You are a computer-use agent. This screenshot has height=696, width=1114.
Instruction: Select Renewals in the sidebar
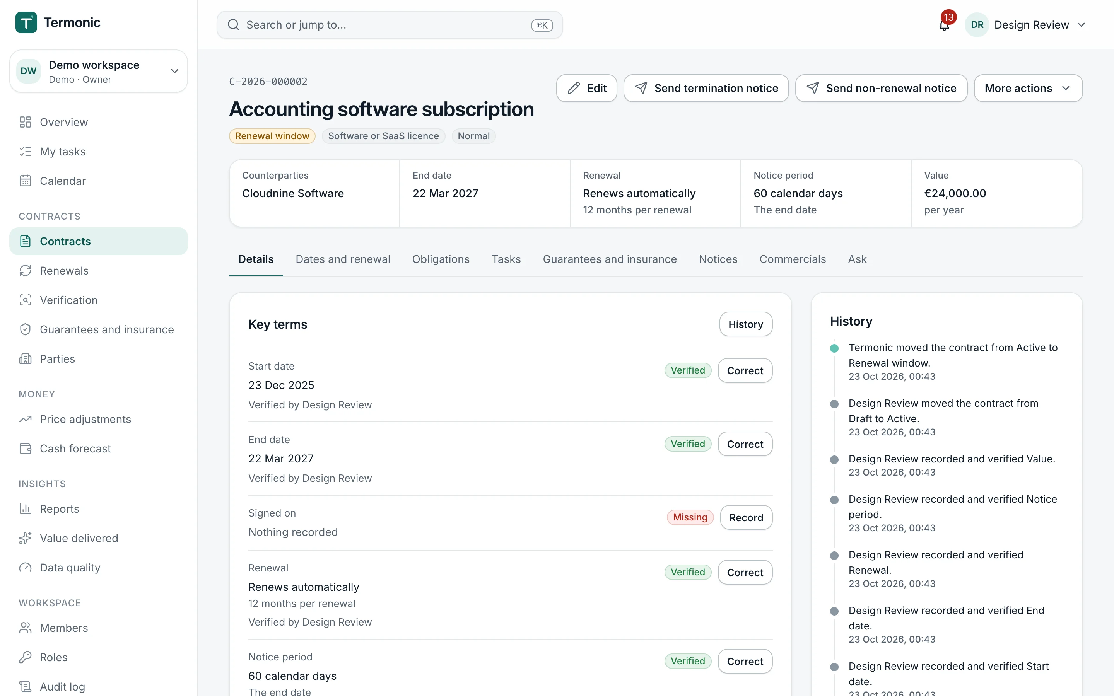point(99,271)
